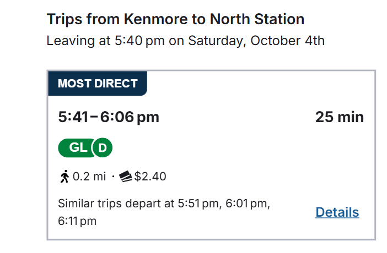
Task: Click the 25 min trip duration
Action: point(339,117)
